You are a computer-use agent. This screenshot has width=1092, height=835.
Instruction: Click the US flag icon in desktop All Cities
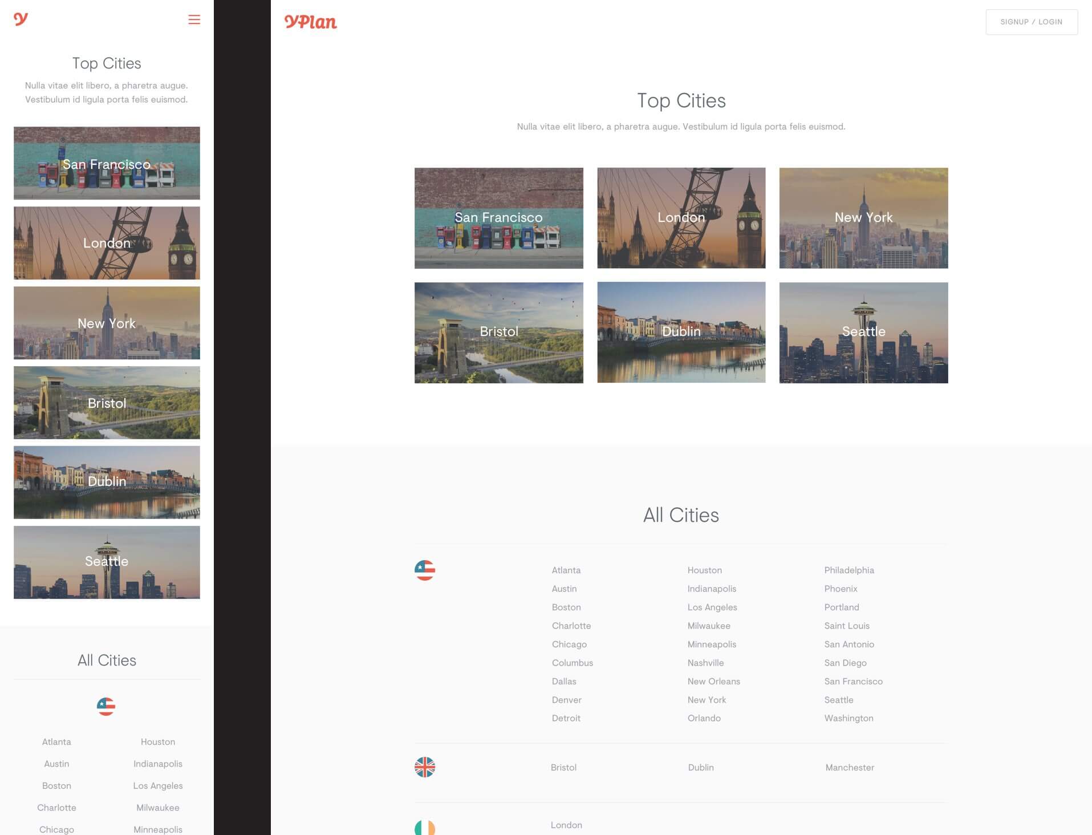(x=424, y=570)
